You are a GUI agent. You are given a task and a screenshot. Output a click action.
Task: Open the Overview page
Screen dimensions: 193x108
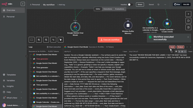[x=13, y=10]
